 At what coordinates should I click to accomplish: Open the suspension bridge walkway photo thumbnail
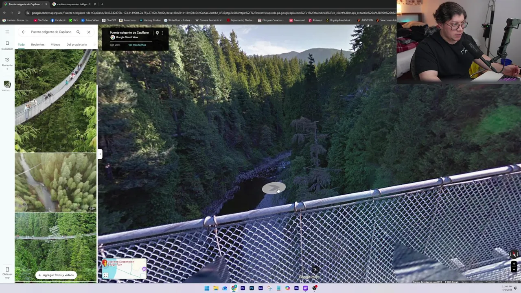pos(56,101)
